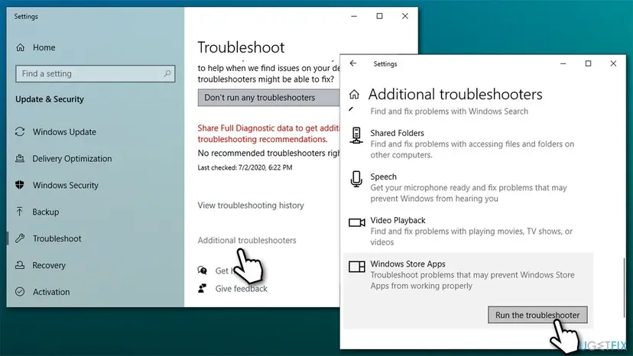Viewport: 633px width, 356px height.
Task: Click the Update & Security heading
Action: 50,99
